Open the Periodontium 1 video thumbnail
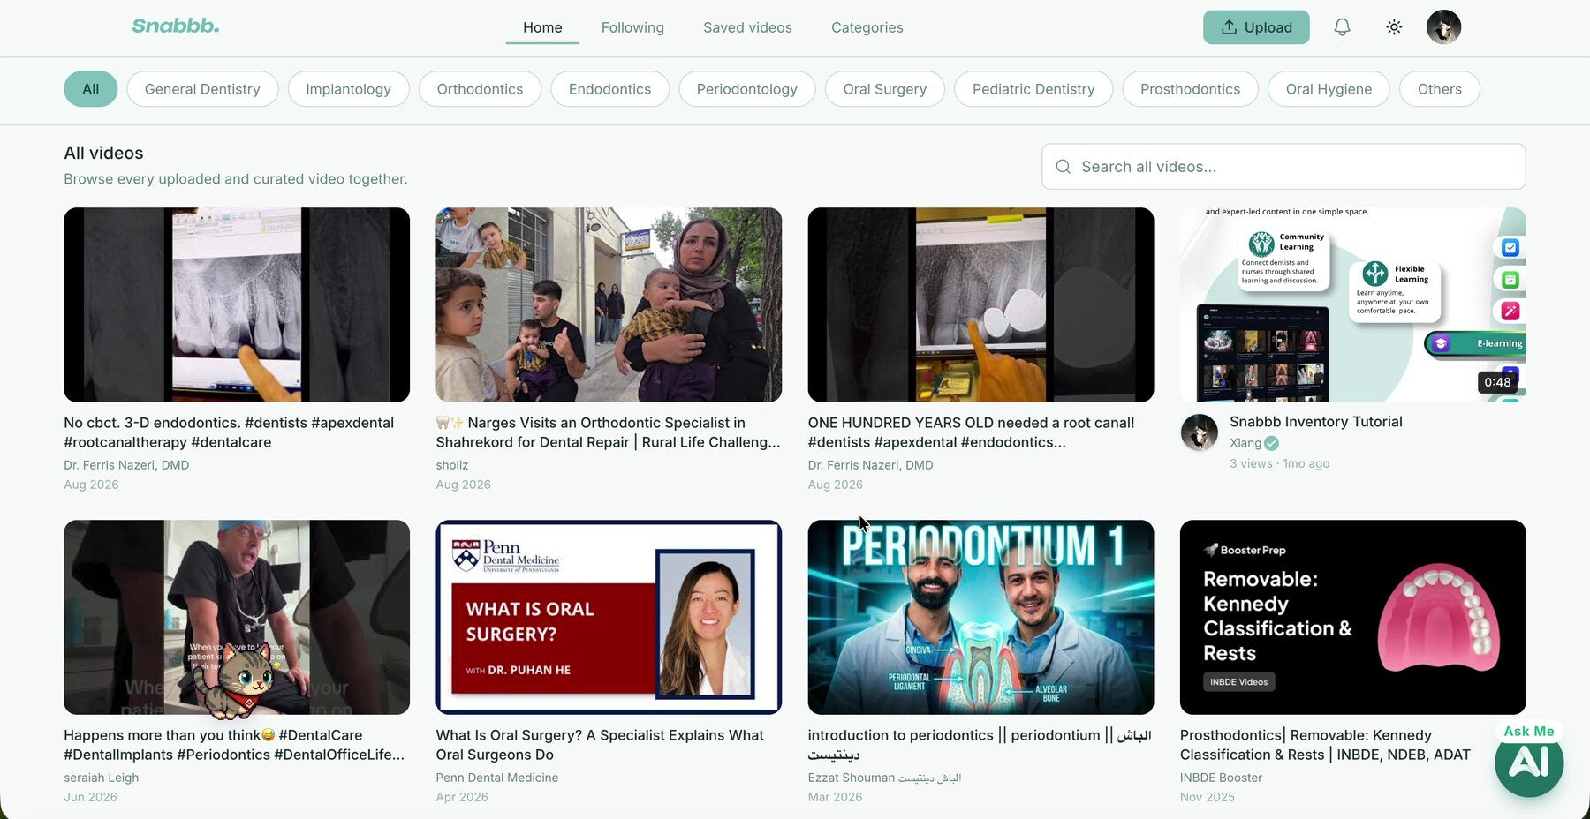 [x=980, y=617]
